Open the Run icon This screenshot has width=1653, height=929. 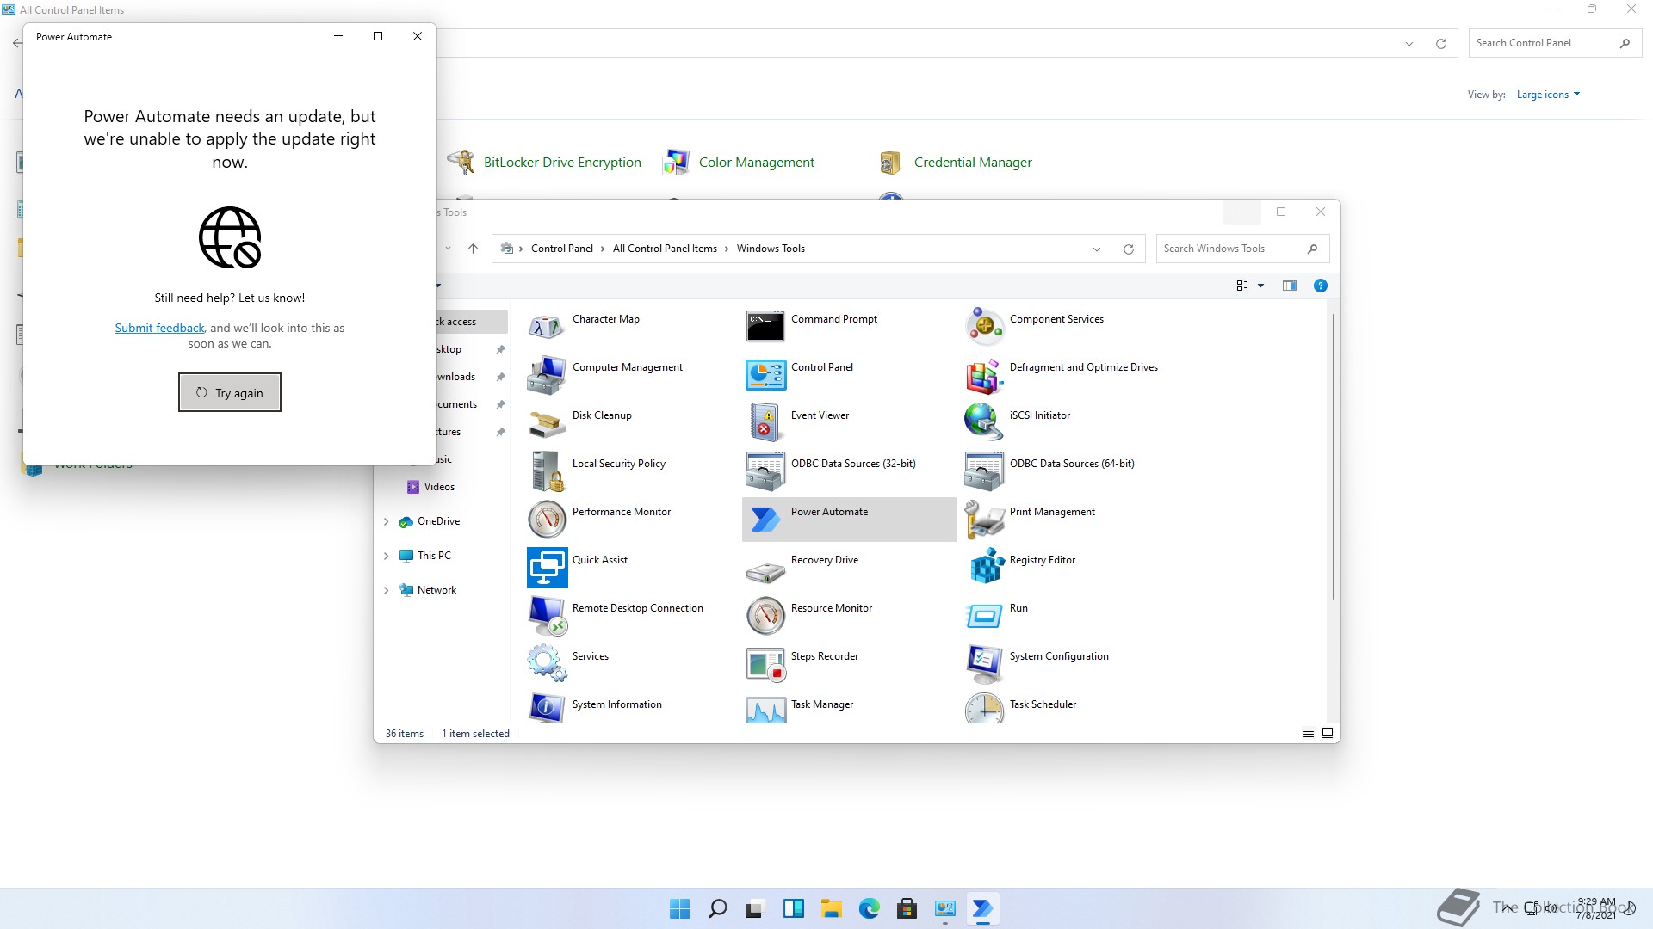[x=984, y=616]
